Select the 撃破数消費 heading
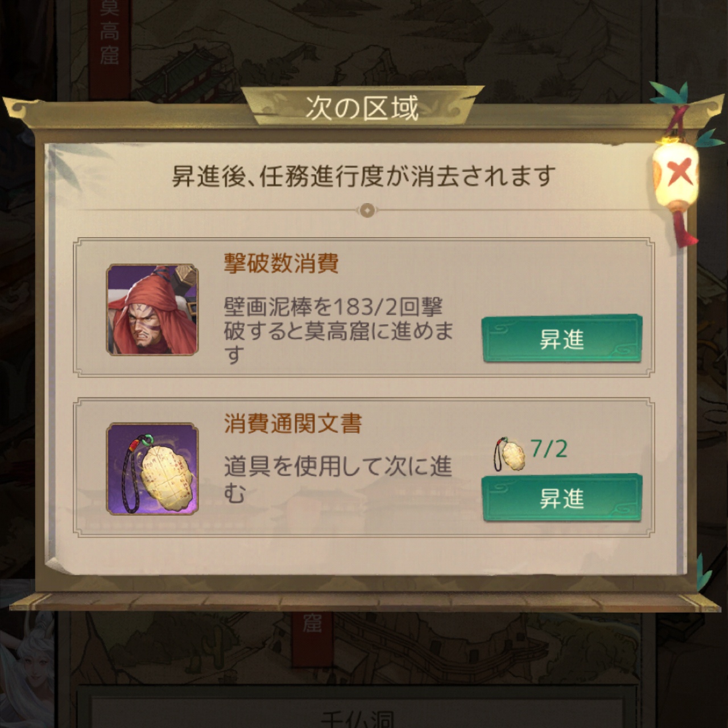 [281, 264]
